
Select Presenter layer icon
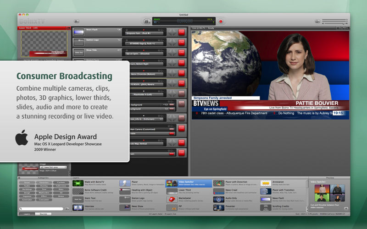(x=219, y=207)
